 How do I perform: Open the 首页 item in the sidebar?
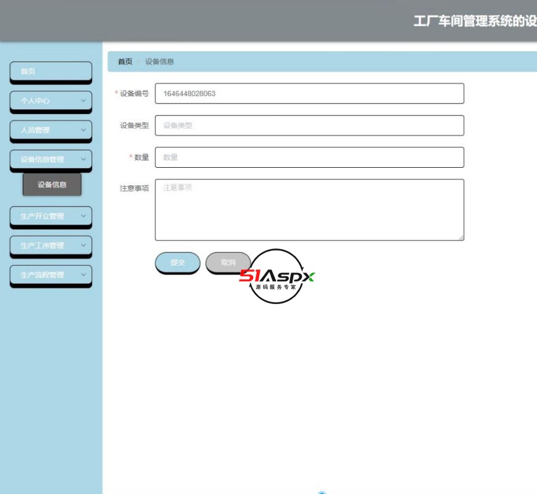(x=49, y=71)
